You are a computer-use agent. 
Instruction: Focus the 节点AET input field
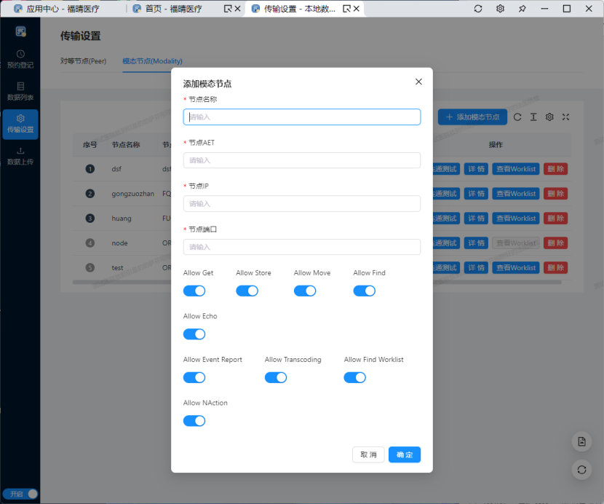302,160
